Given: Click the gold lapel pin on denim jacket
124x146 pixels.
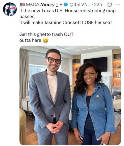Looking at the screenshot, I should coord(98,96).
